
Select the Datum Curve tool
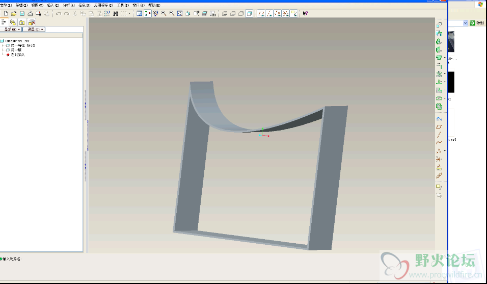439,143
